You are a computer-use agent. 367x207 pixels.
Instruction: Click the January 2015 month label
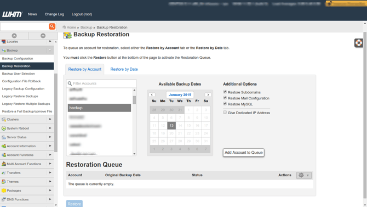pos(180,95)
